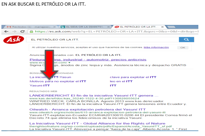Click the www.oilwatch.org result URL text

[97, 113]
